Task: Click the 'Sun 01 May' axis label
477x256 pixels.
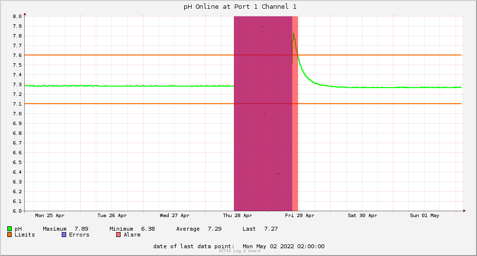Action: coord(424,216)
